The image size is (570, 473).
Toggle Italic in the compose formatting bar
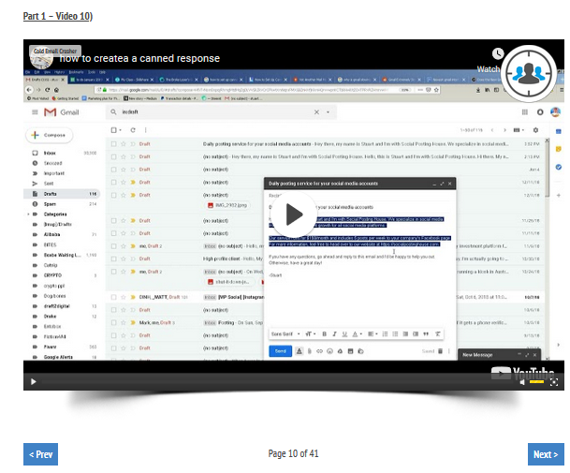(334, 334)
